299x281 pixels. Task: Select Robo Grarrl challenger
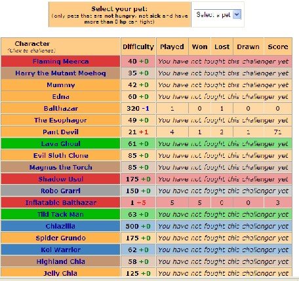(x=61, y=191)
